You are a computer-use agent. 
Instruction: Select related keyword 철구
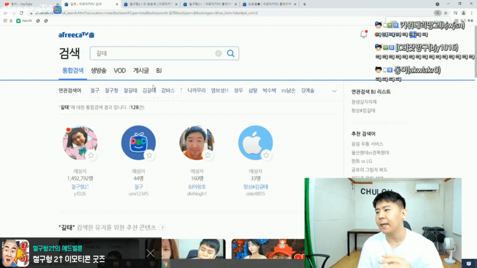click(95, 90)
